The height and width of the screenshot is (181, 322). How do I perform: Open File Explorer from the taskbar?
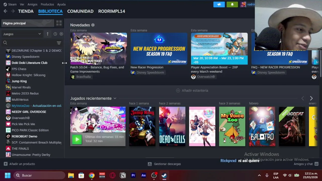coord(71,175)
